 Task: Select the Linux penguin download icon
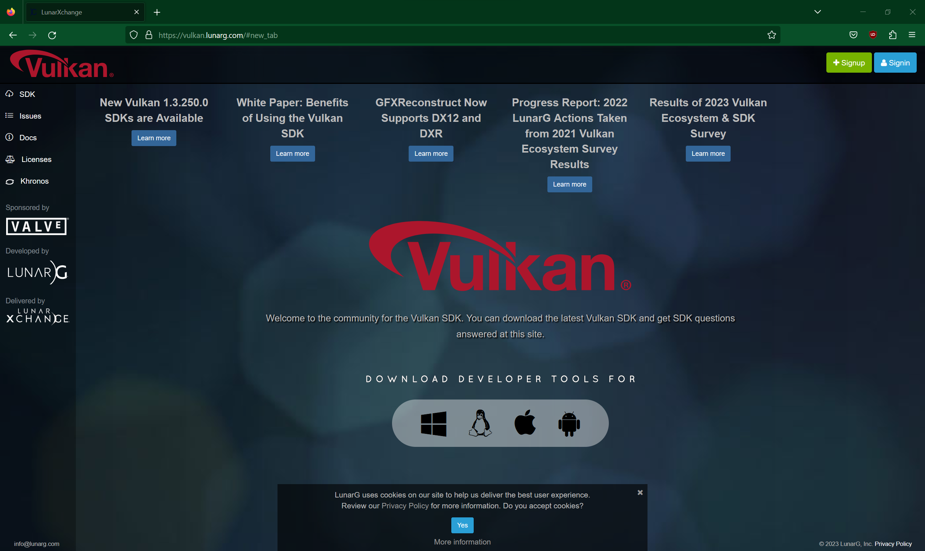pyautogui.click(x=480, y=423)
